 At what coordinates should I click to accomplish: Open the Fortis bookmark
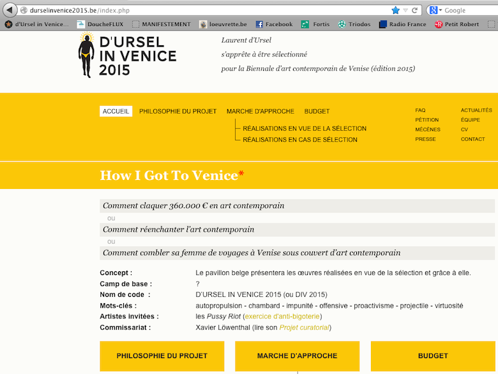coord(315,24)
